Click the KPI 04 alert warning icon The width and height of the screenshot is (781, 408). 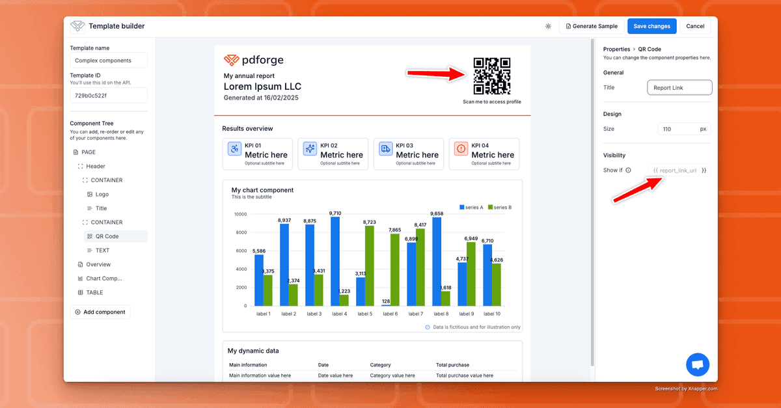pos(461,149)
